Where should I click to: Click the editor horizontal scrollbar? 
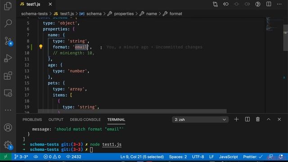click(x=132, y=111)
